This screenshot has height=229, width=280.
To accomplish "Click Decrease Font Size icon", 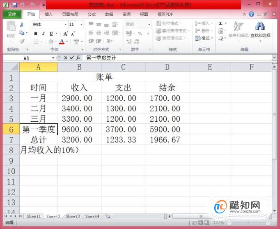I will click(73, 33).
